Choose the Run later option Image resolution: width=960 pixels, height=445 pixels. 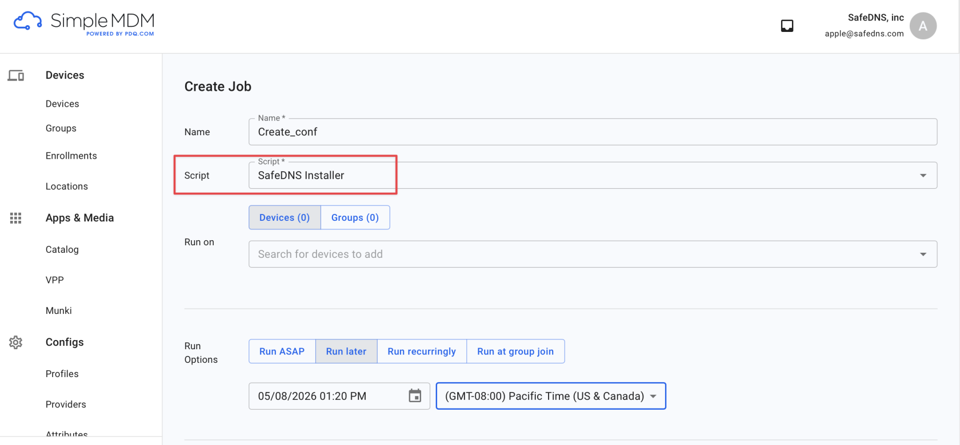(346, 351)
